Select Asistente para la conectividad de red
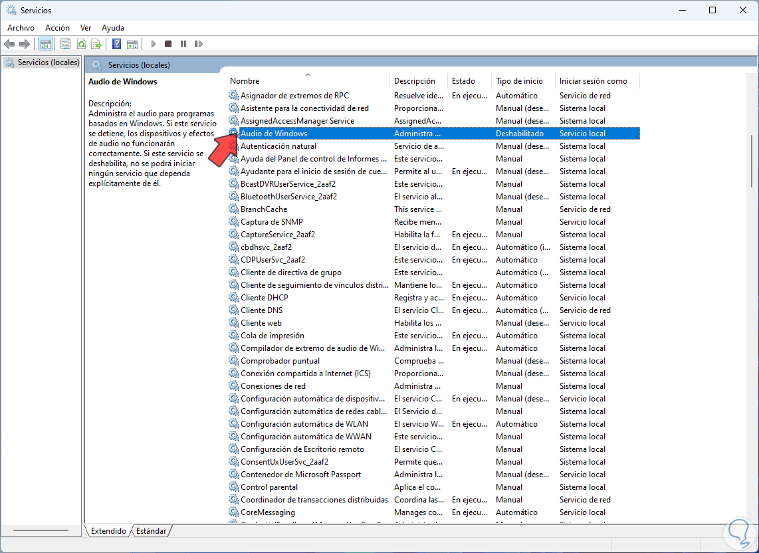Screen dimensions: 759x553 pos(434,108)
